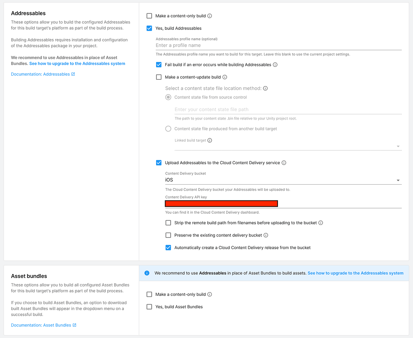Click into Addressables profile name field
413x338 pixels.
click(x=278, y=45)
